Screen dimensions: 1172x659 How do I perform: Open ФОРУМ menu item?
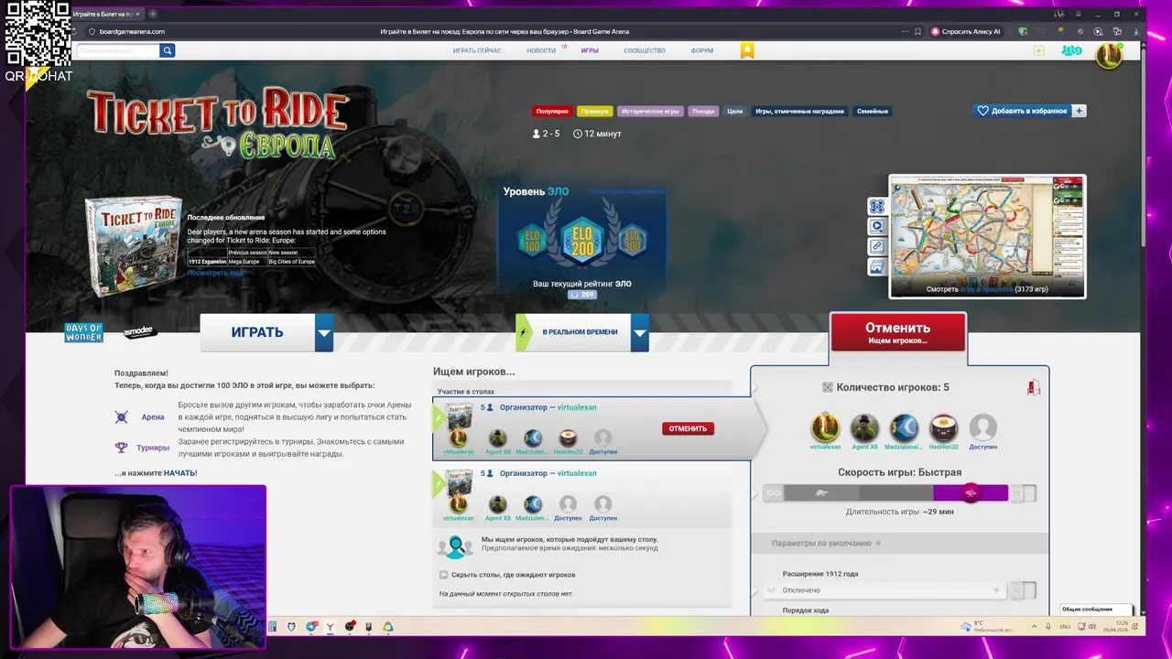click(702, 50)
